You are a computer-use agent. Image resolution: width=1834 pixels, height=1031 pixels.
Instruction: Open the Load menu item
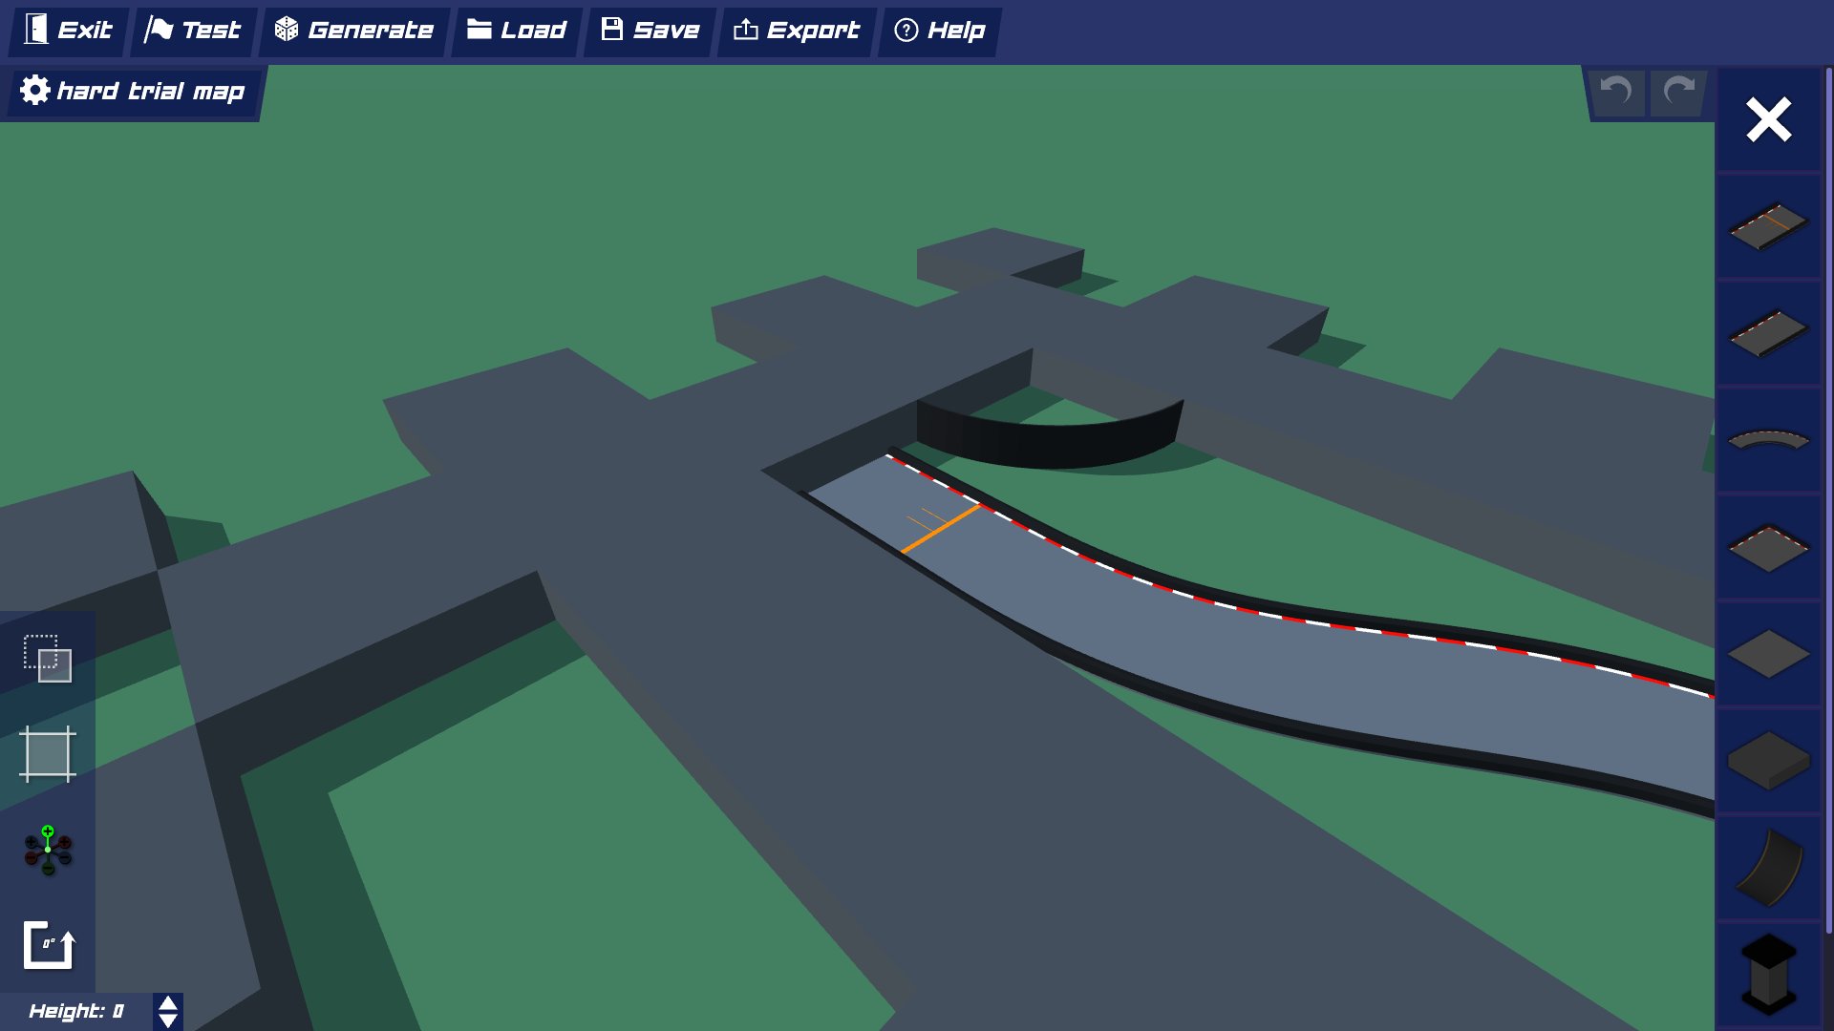pyautogui.click(x=517, y=31)
